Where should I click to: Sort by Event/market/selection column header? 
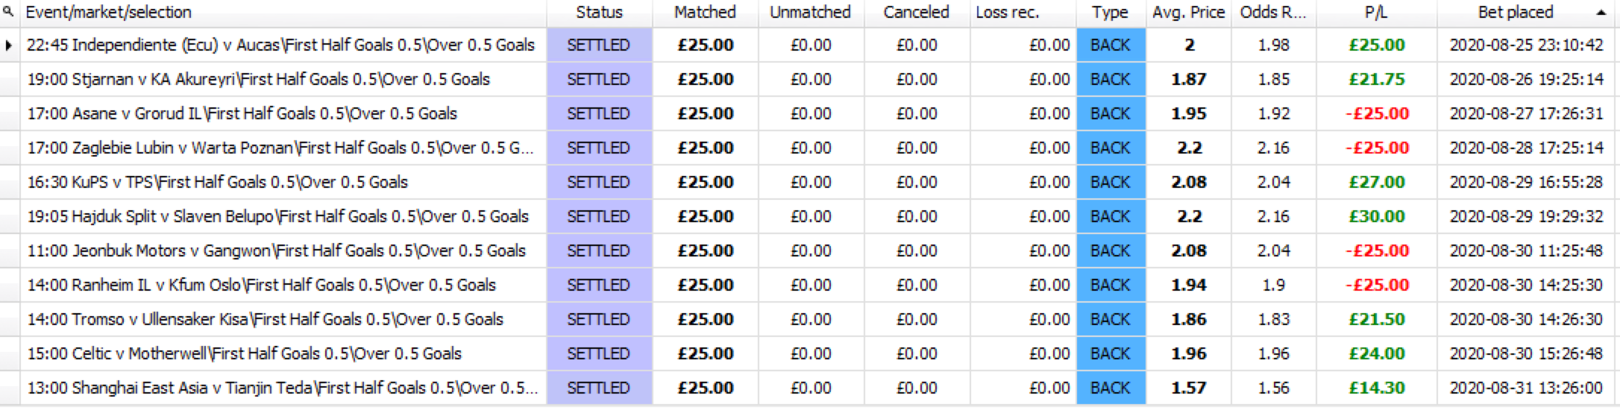(109, 13)
